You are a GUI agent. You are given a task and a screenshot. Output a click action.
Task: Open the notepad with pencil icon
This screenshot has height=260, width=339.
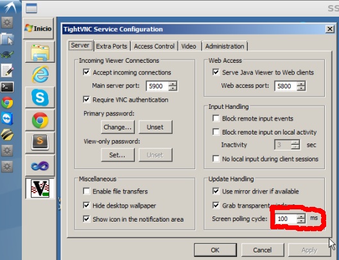(x=7, y=70)
